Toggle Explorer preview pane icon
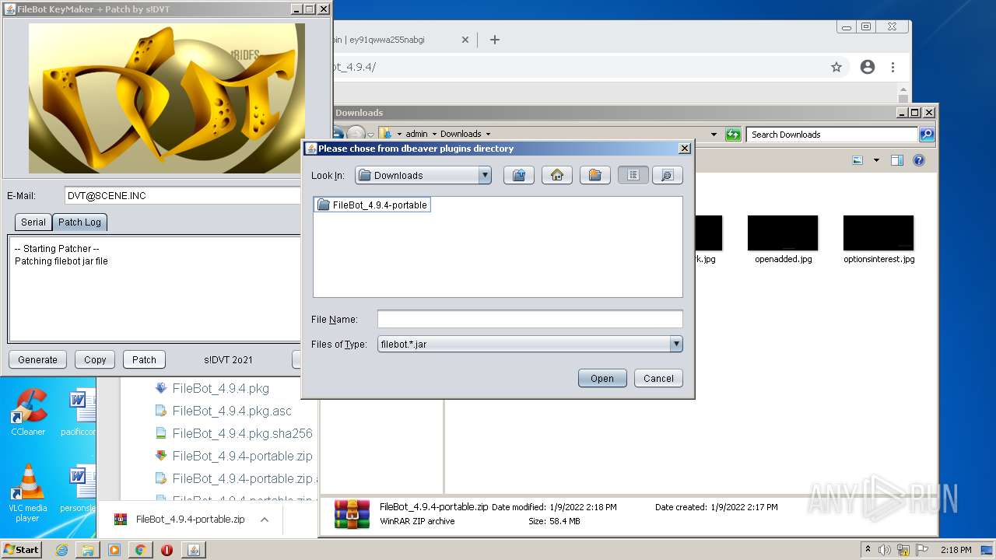The width and height of the screenshot is (996, 560). click(x=897, y=160)
